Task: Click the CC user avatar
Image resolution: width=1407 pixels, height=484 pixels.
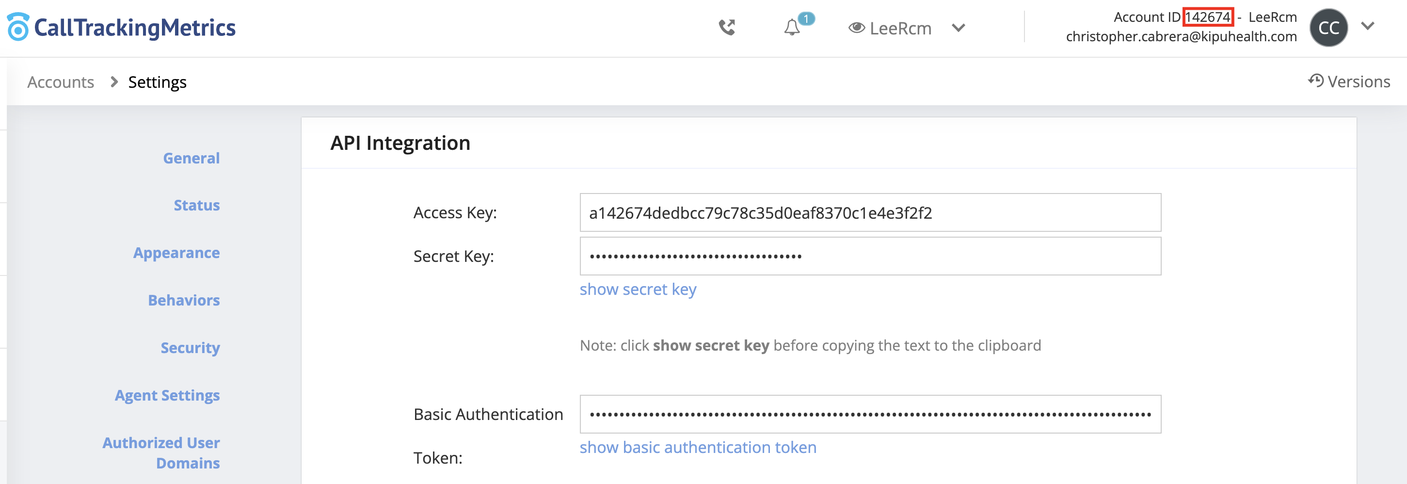Action: pyautogui.click(x=1328, y=27)
